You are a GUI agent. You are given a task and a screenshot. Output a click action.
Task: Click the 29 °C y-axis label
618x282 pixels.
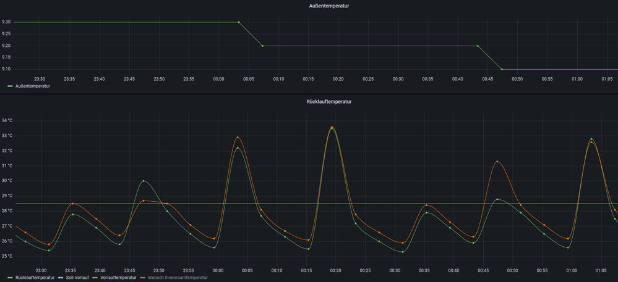[x=7, y=196]
